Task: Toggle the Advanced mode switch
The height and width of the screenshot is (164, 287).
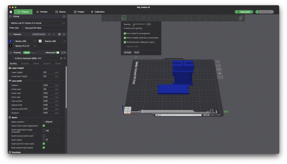Action: coord(57,53)
